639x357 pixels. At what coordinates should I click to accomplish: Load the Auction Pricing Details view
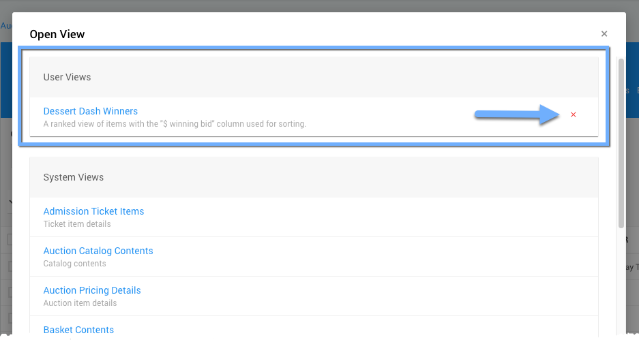92,290
